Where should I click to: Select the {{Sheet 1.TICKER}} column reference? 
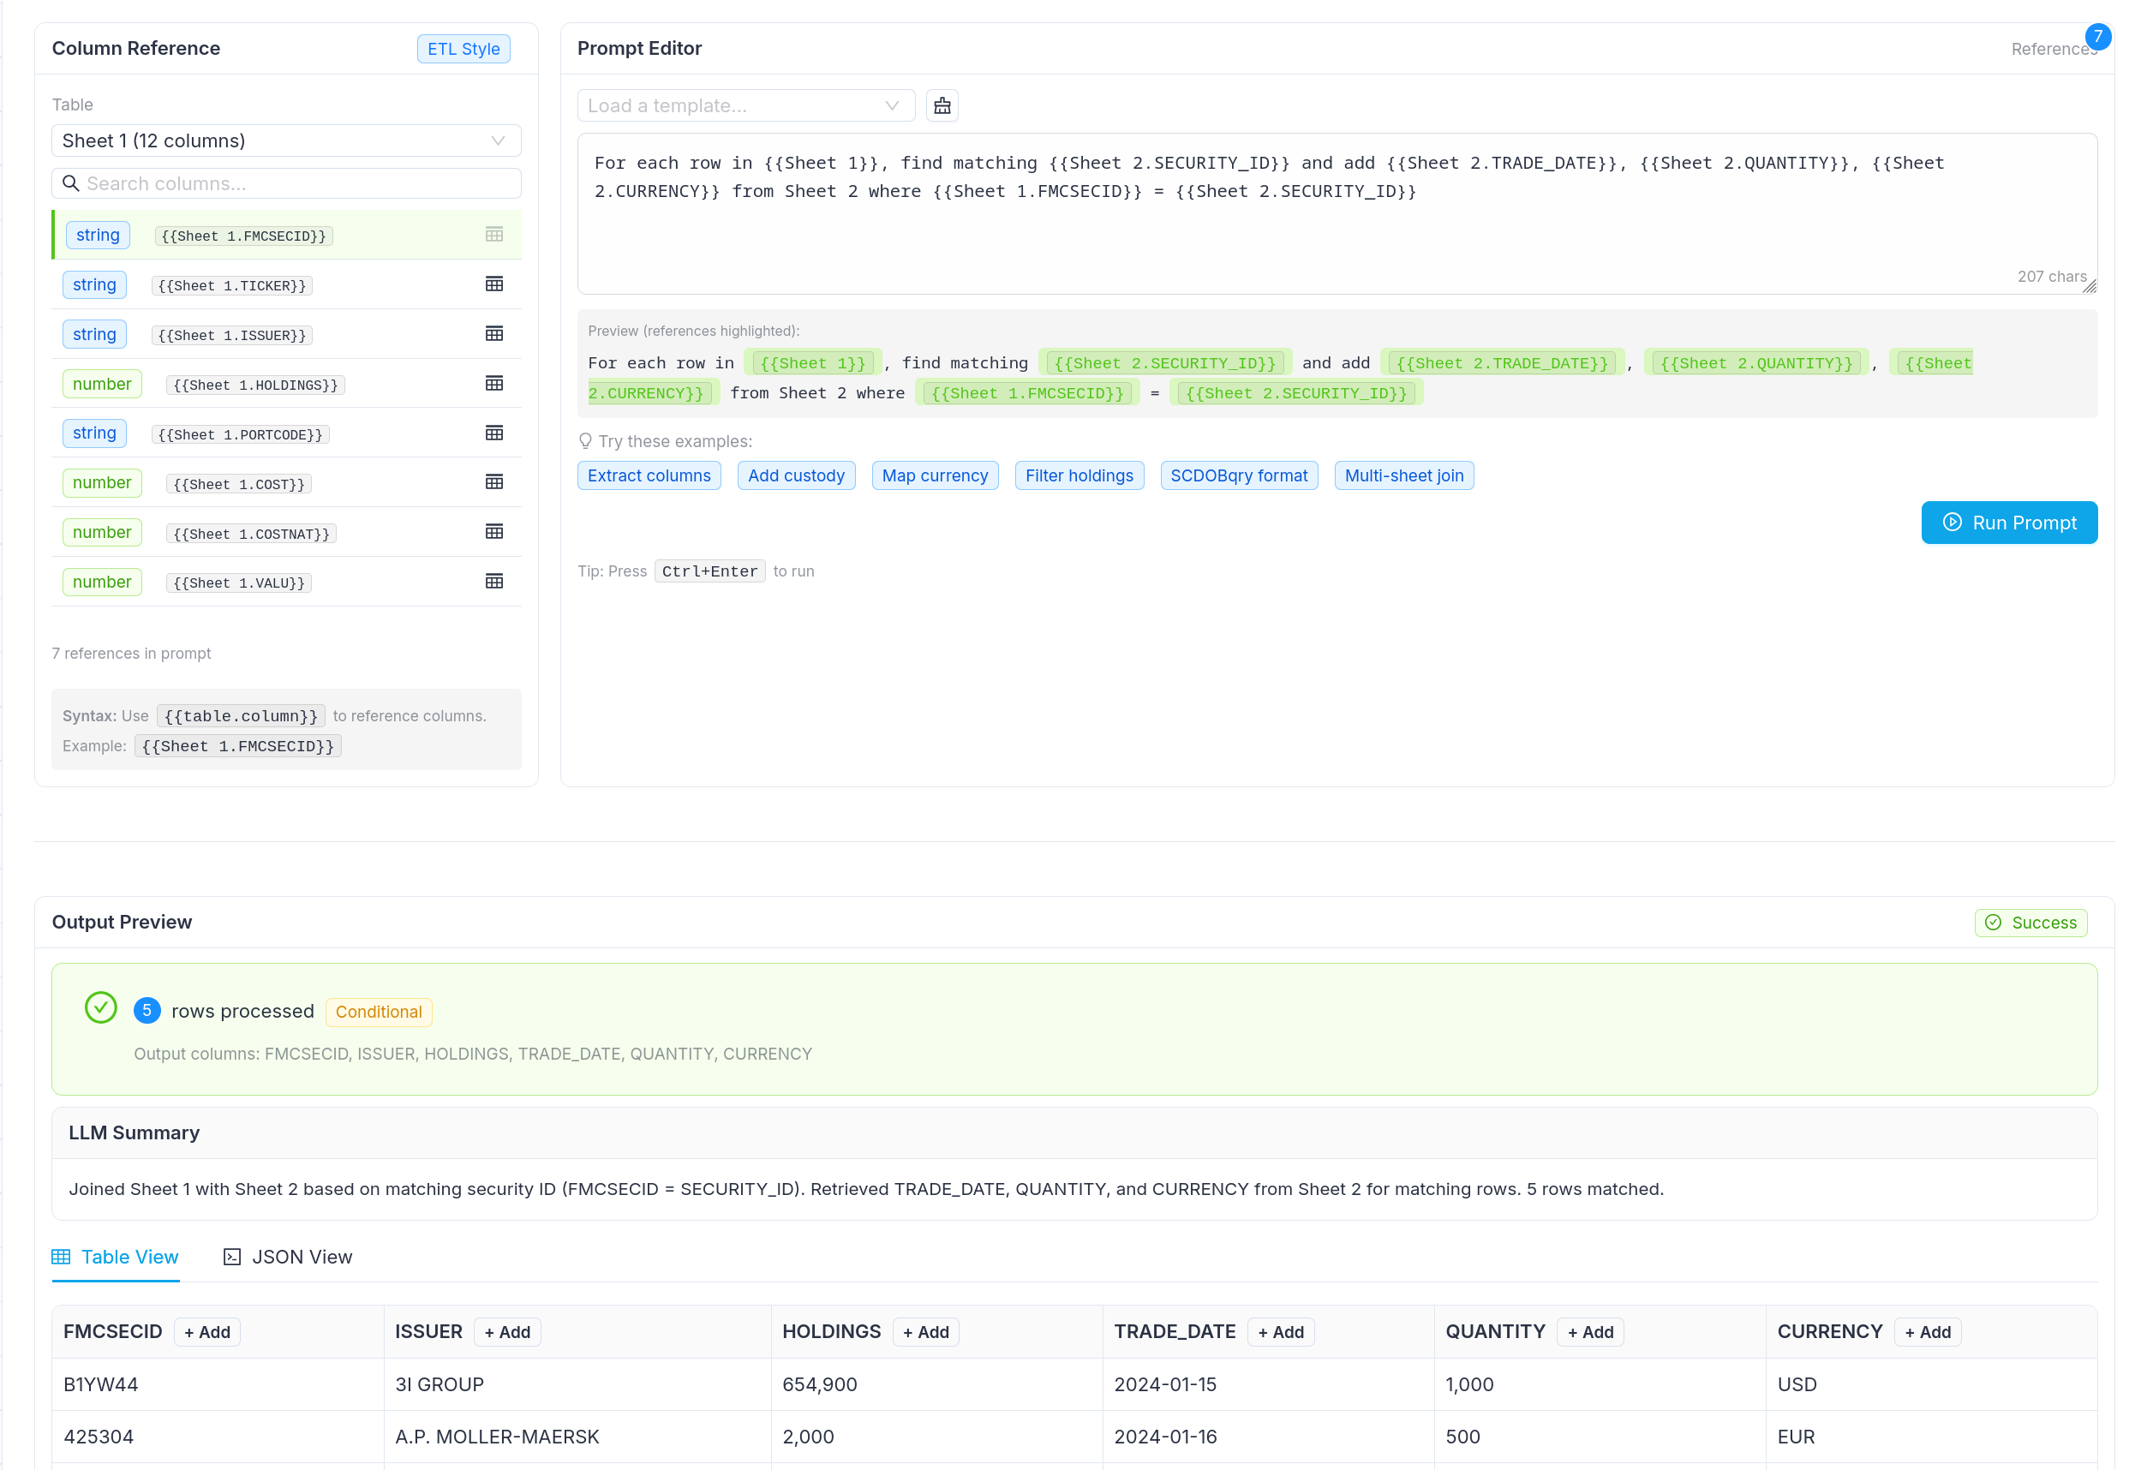tap(232, 285)
